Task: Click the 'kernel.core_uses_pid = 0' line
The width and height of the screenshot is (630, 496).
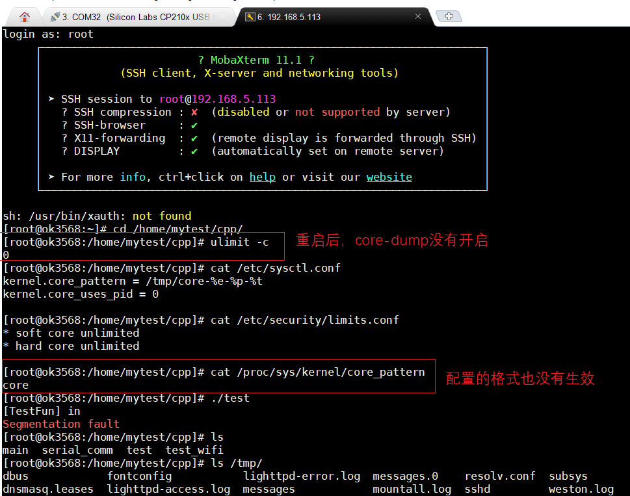Action: 81,294
